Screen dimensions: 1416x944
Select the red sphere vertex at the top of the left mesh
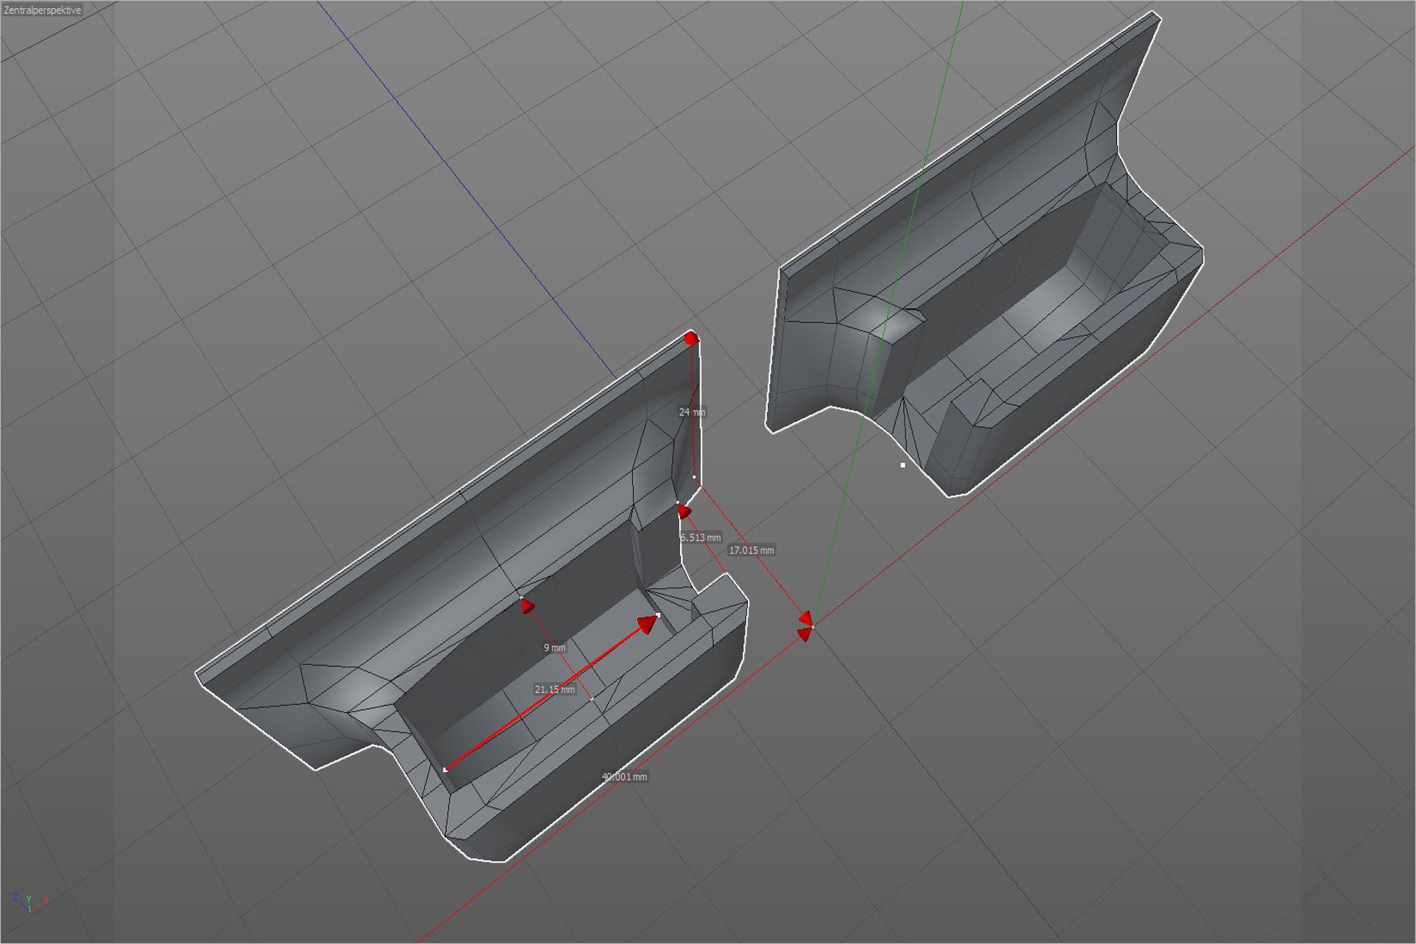[x=690, y=339]
